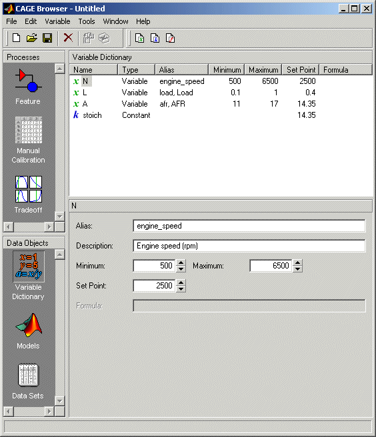Open the Feature process view
This screenshot has height=437, width=376.
[28, 87]
